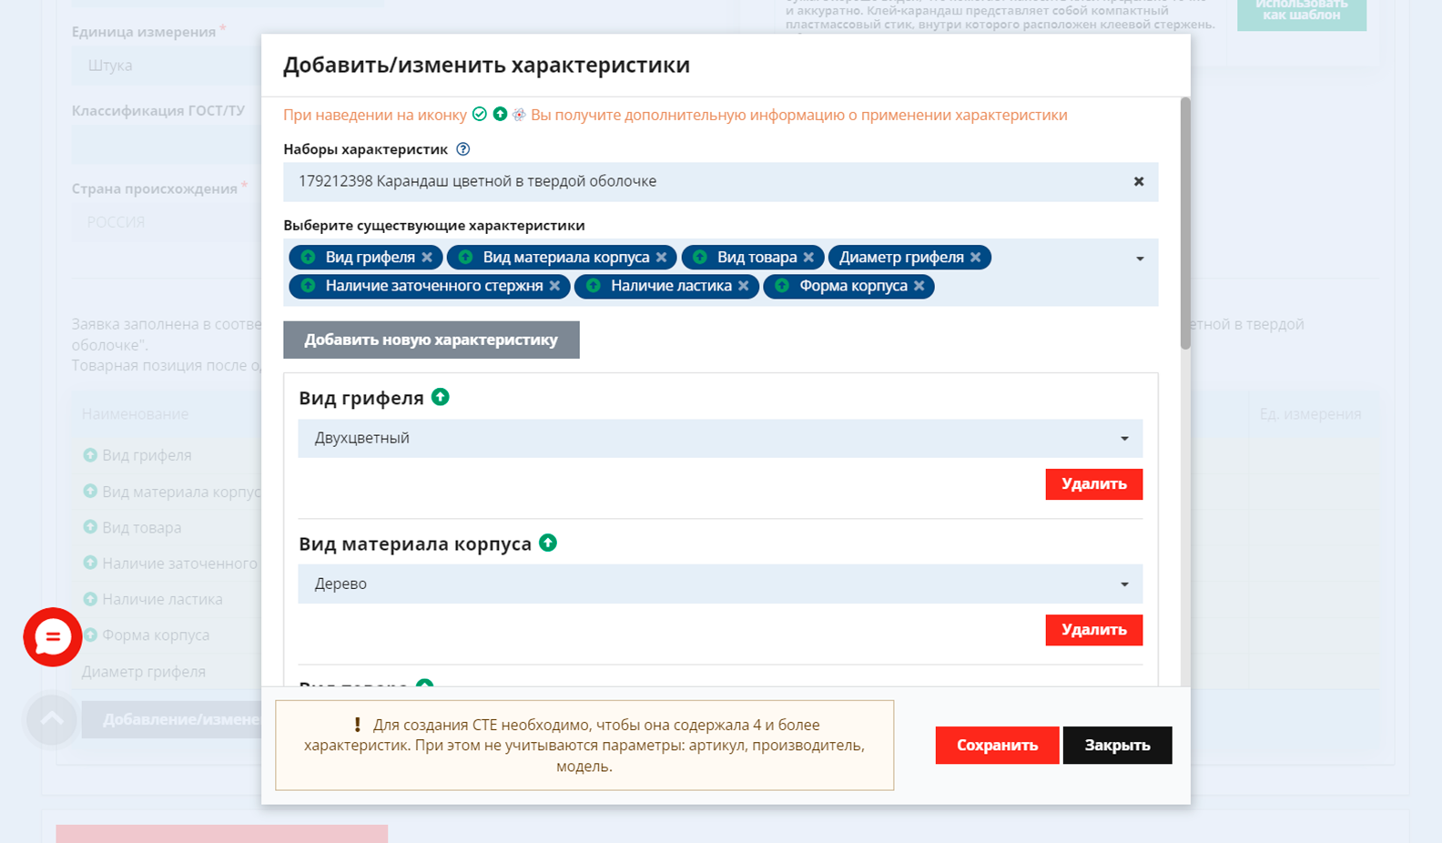Click 'Ед. измерения' column header in background
1442x843 pixels.
point(1310,414)
